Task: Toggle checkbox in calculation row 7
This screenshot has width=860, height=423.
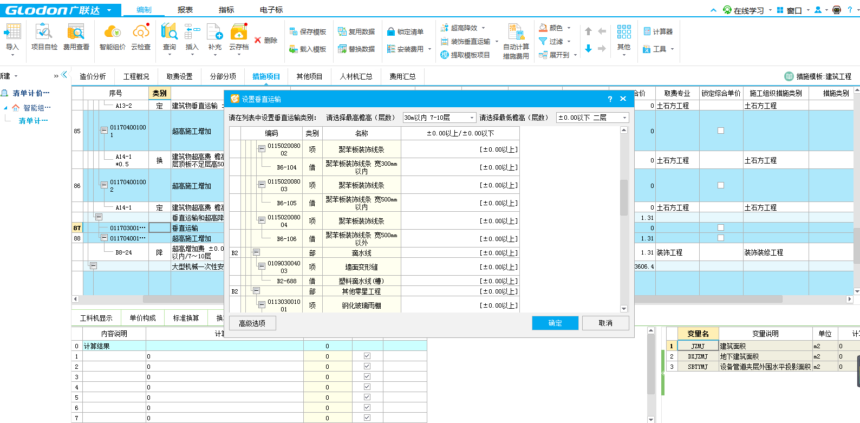Action: pos(367,418)
